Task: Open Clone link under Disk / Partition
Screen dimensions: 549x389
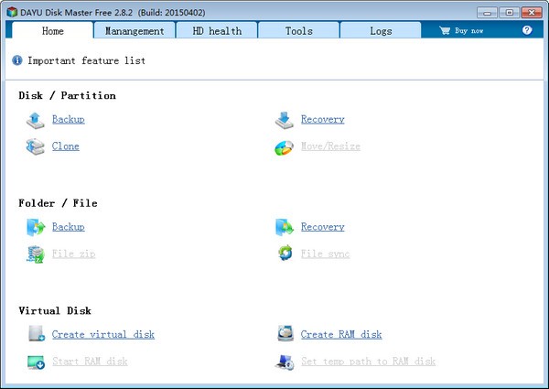Action: click(65, 146)
